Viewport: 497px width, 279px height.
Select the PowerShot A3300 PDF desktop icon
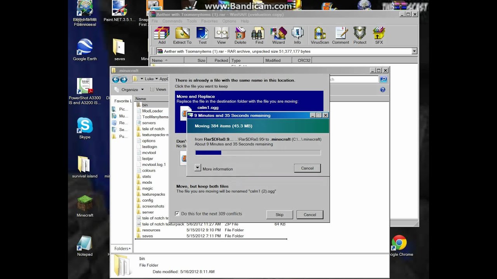(85, 91)
